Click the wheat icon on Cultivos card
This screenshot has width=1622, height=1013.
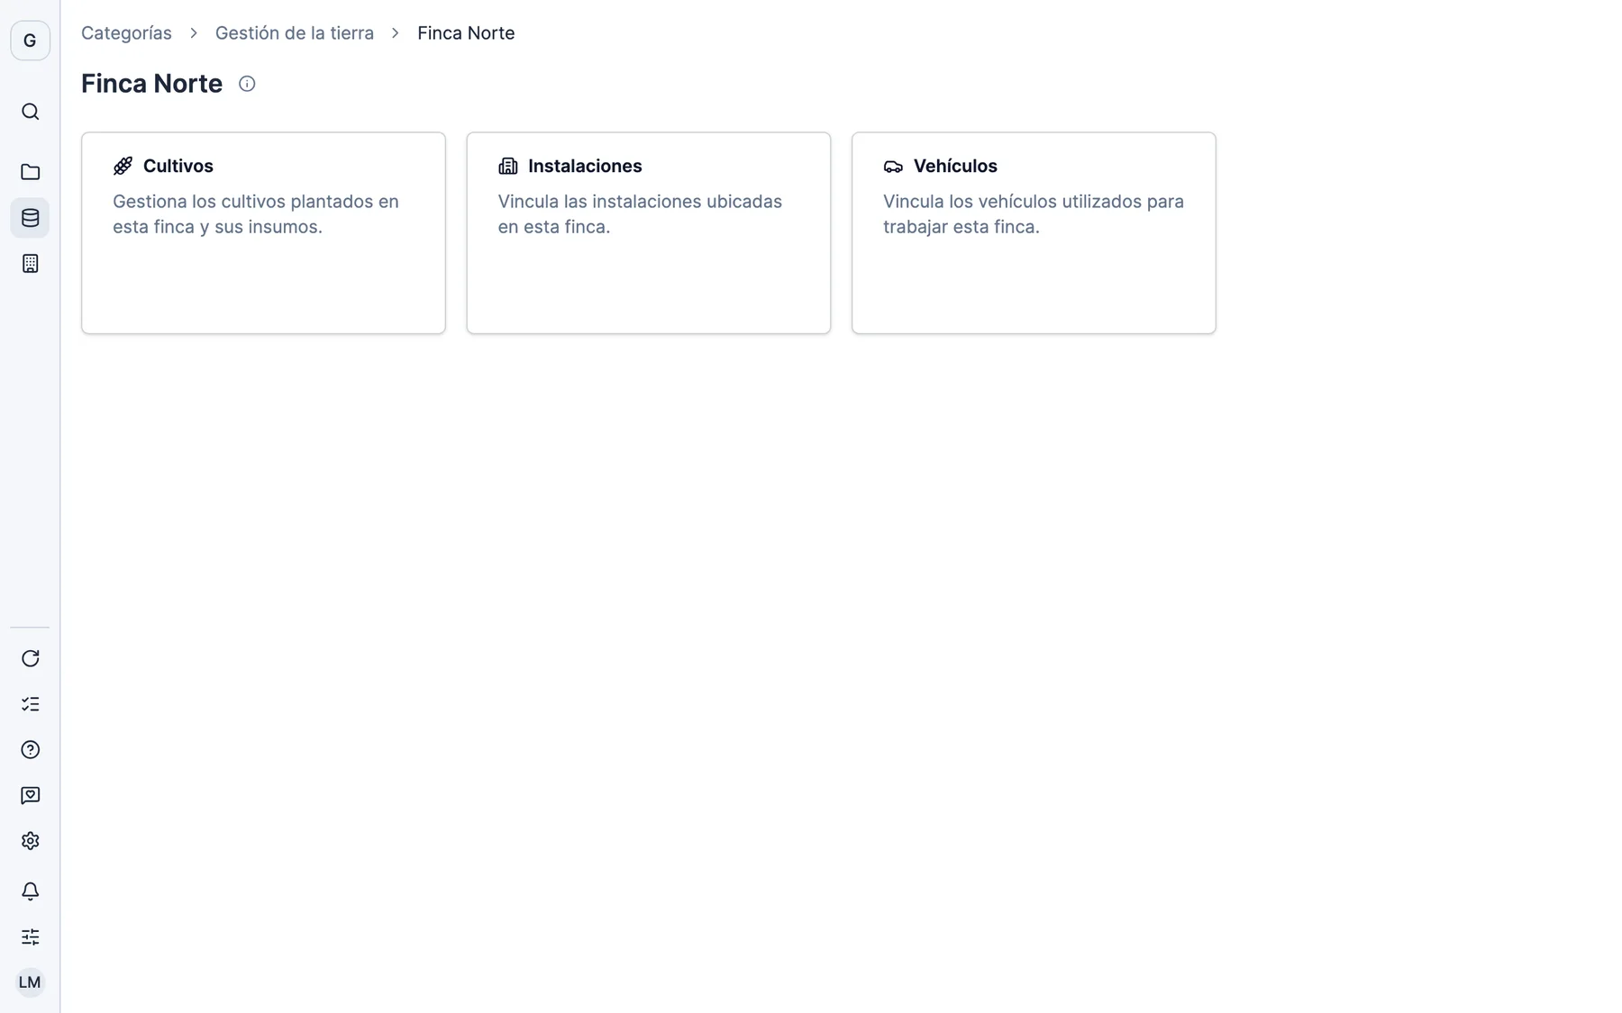[x=123, y=166]
